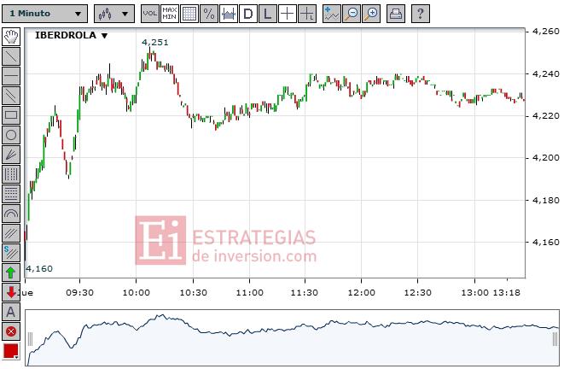Screen dimensions: 564x369
Task: Select the S parallel lines tool
Action: [11, 253]
